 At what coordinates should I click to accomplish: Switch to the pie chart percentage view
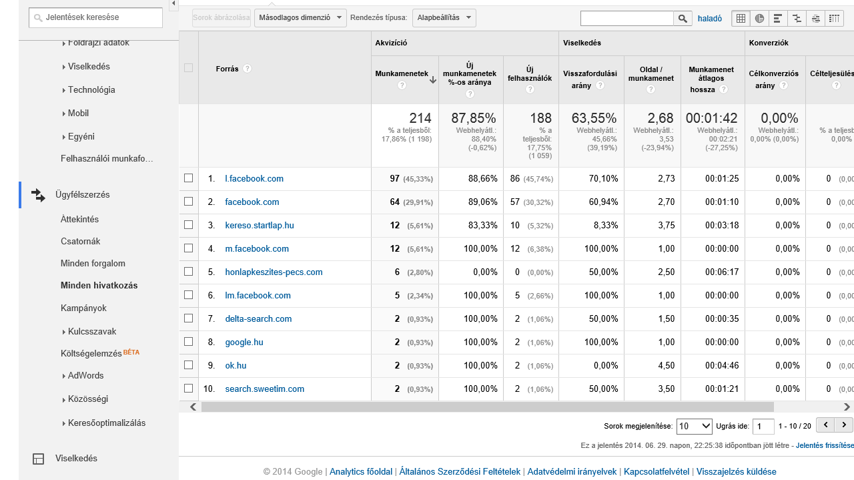pos(759,19)
